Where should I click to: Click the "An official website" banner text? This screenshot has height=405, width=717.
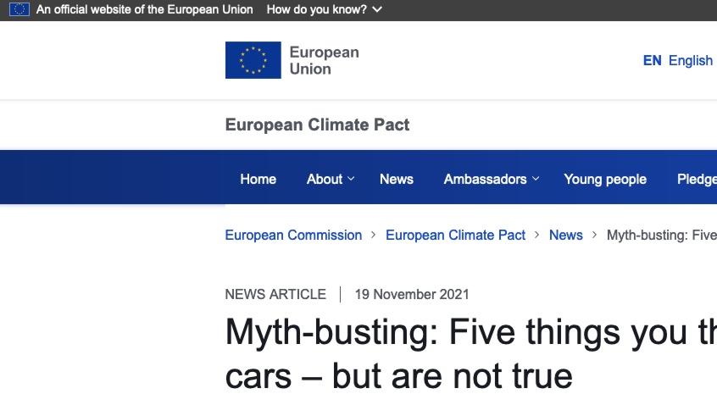(144, 9)
